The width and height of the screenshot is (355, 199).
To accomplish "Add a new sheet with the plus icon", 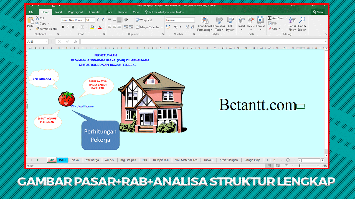I will coord(288,160).
